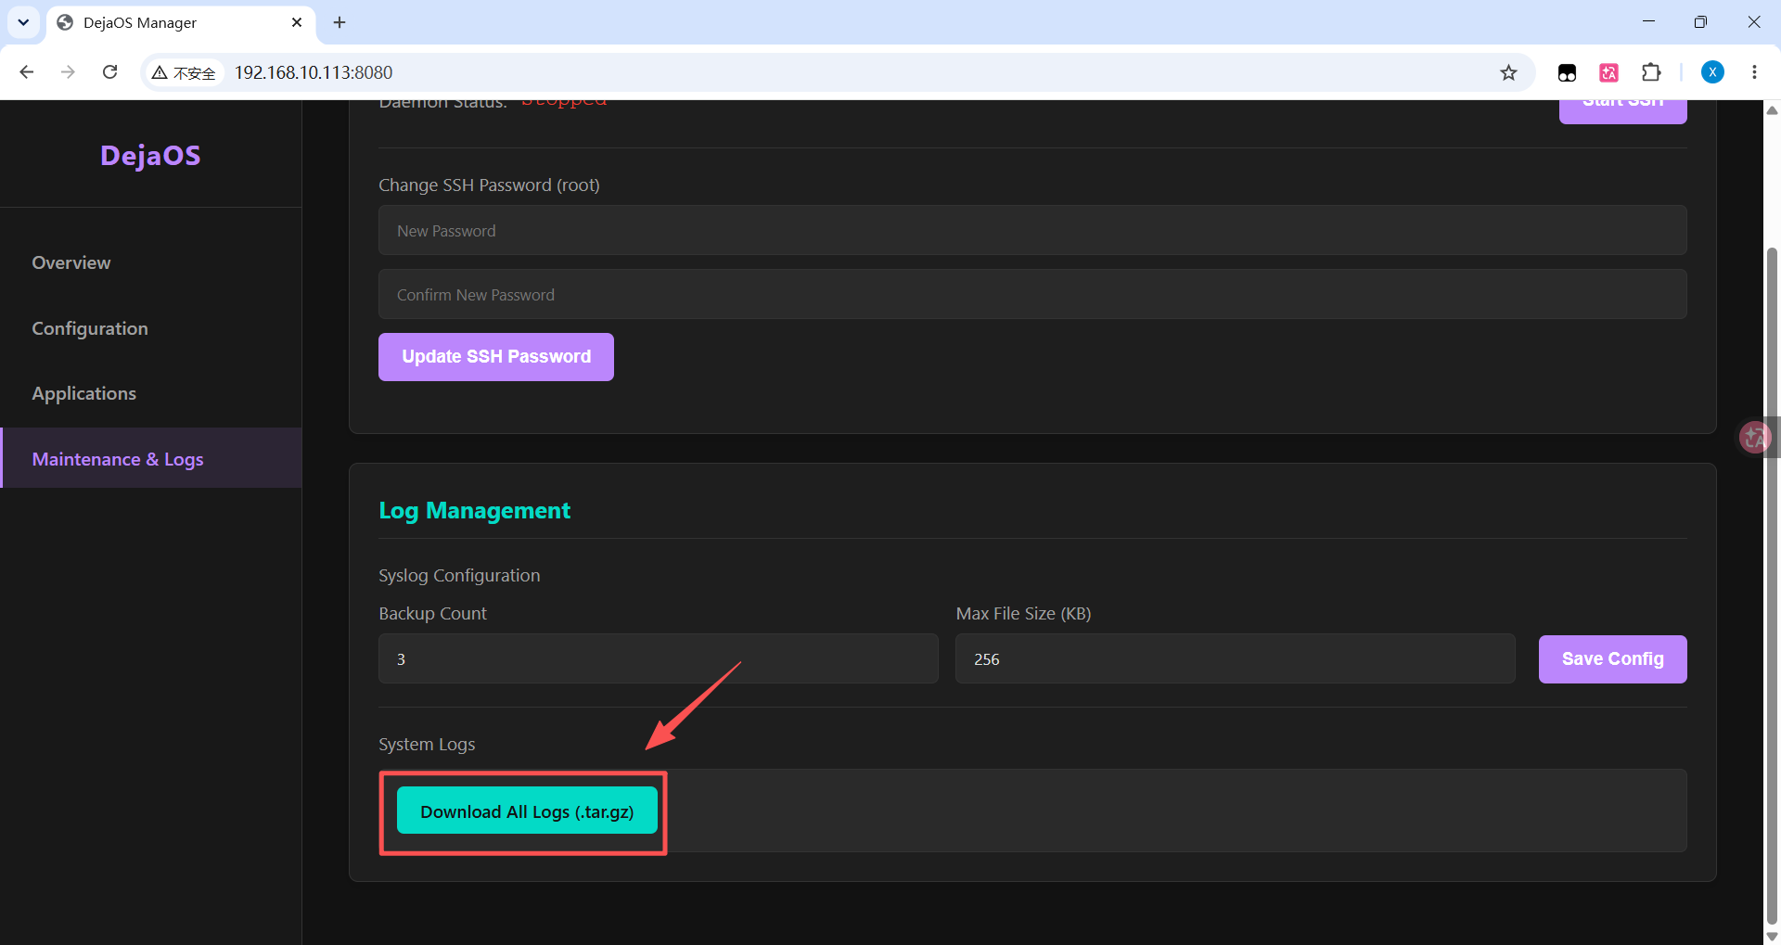This screenshot has height=945, width=1781.
Task: Close the DejaOS Manager tab
Action: (x=297, y=22)
